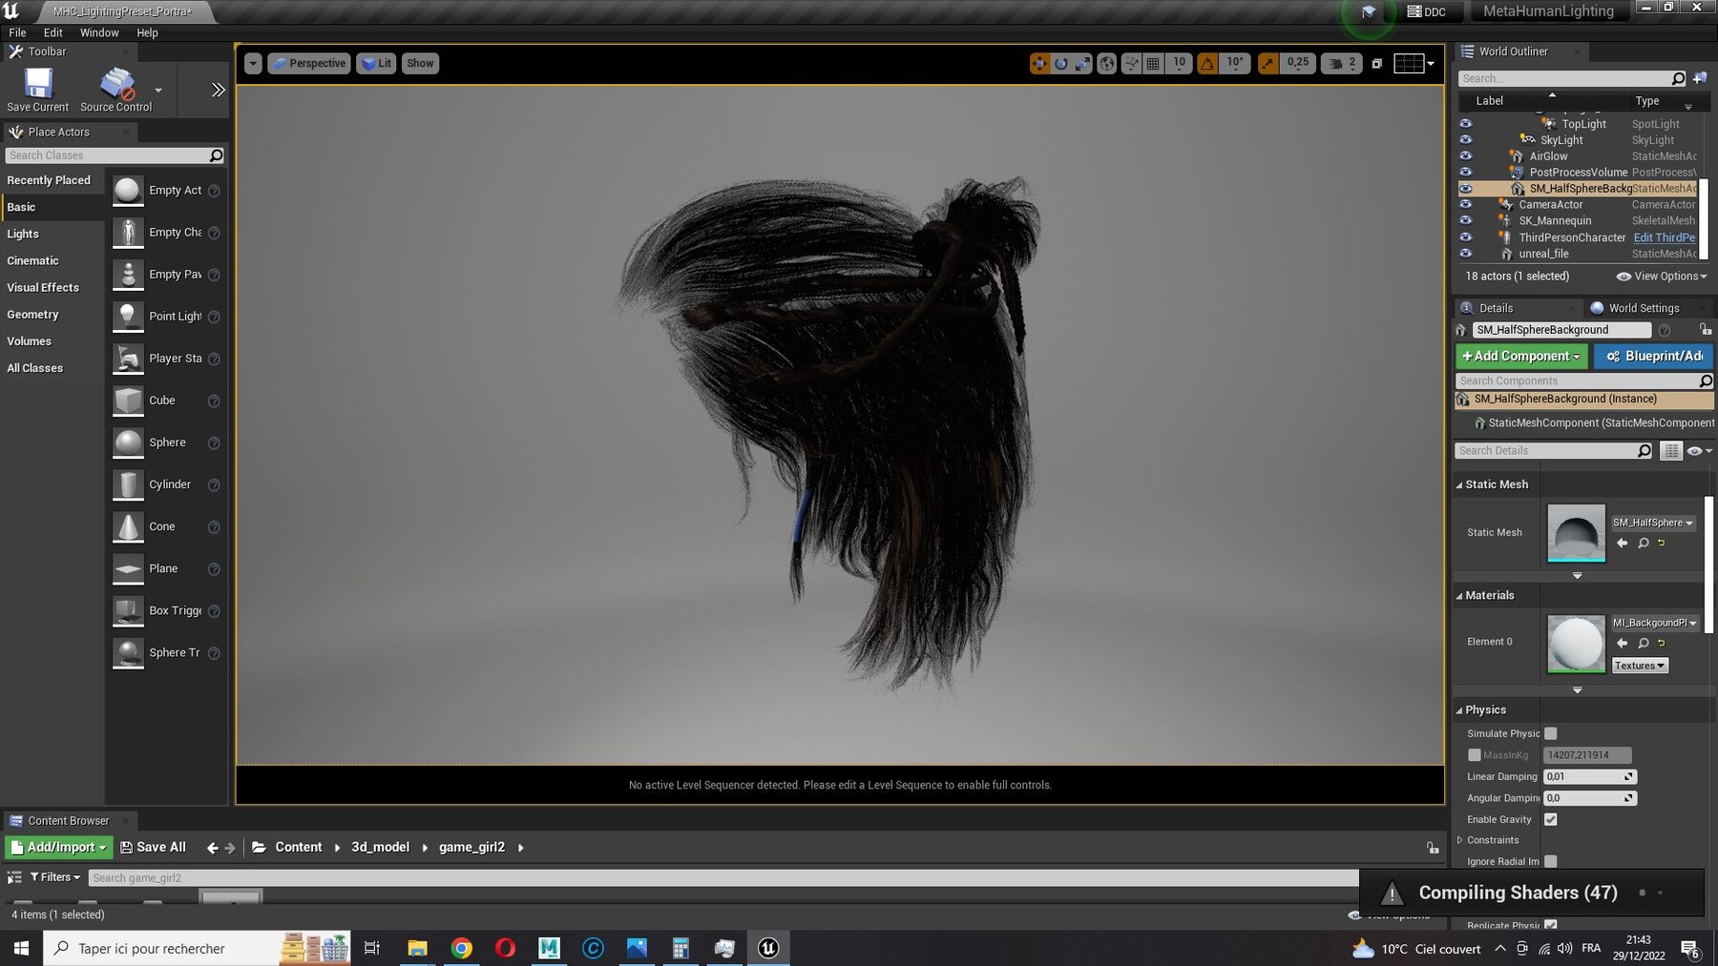Image resolution: width=1718 pixels, height=966 pixels.
Task: Open the SM_HalfSphere mesh dropdown
Action: [1653, 523]
